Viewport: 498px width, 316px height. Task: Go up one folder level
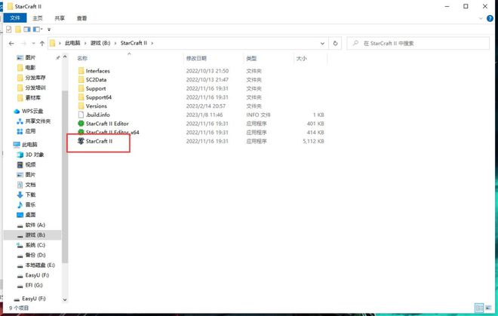(x=42, y=43)
